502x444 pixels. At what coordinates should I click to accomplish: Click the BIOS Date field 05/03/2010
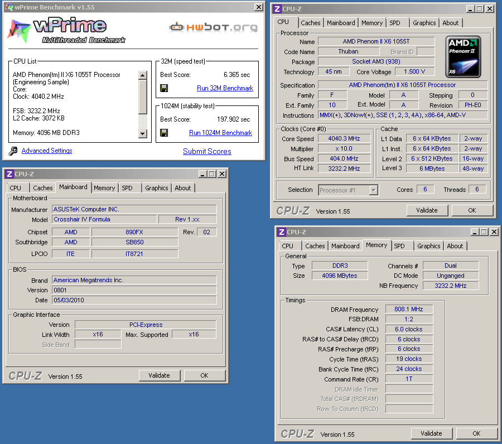tap(134, 300)
